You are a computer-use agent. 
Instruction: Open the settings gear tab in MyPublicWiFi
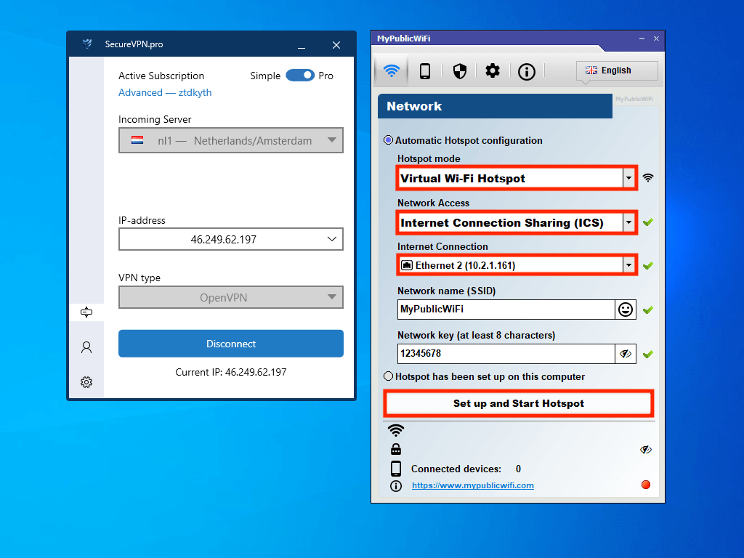coord(493,71)
